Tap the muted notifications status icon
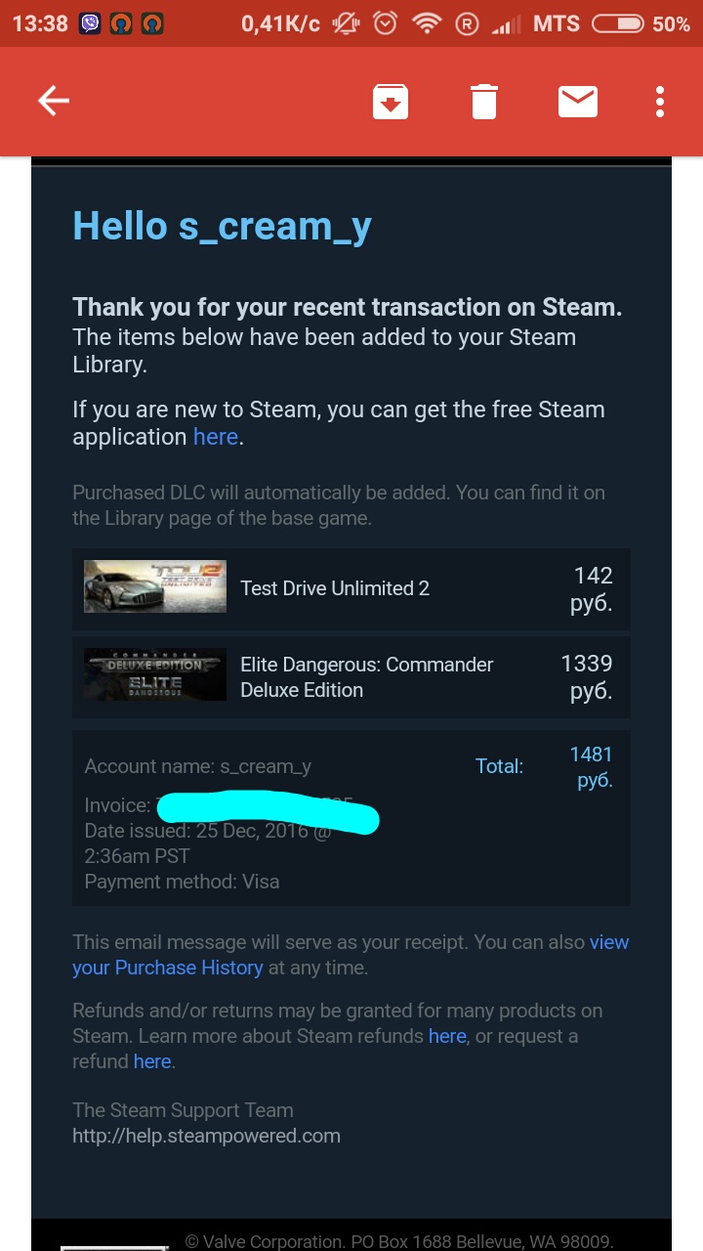The image size is (703, 1251). (x=345, y=23)
